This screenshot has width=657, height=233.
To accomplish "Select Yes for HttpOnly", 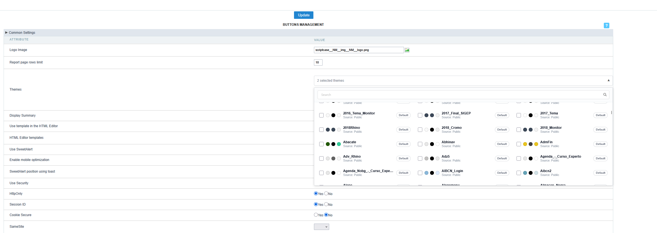I will [316, 194].
